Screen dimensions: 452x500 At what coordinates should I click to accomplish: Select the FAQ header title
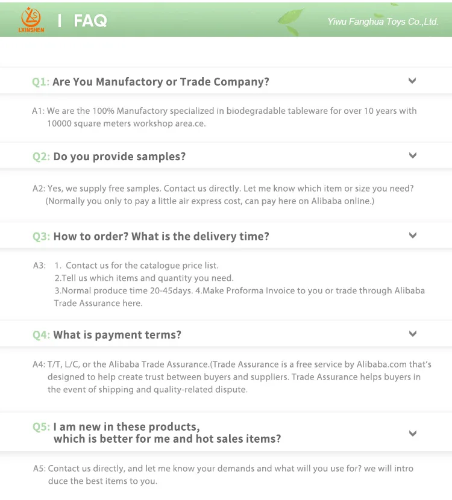pyautogui.click(x=90, y=21)
